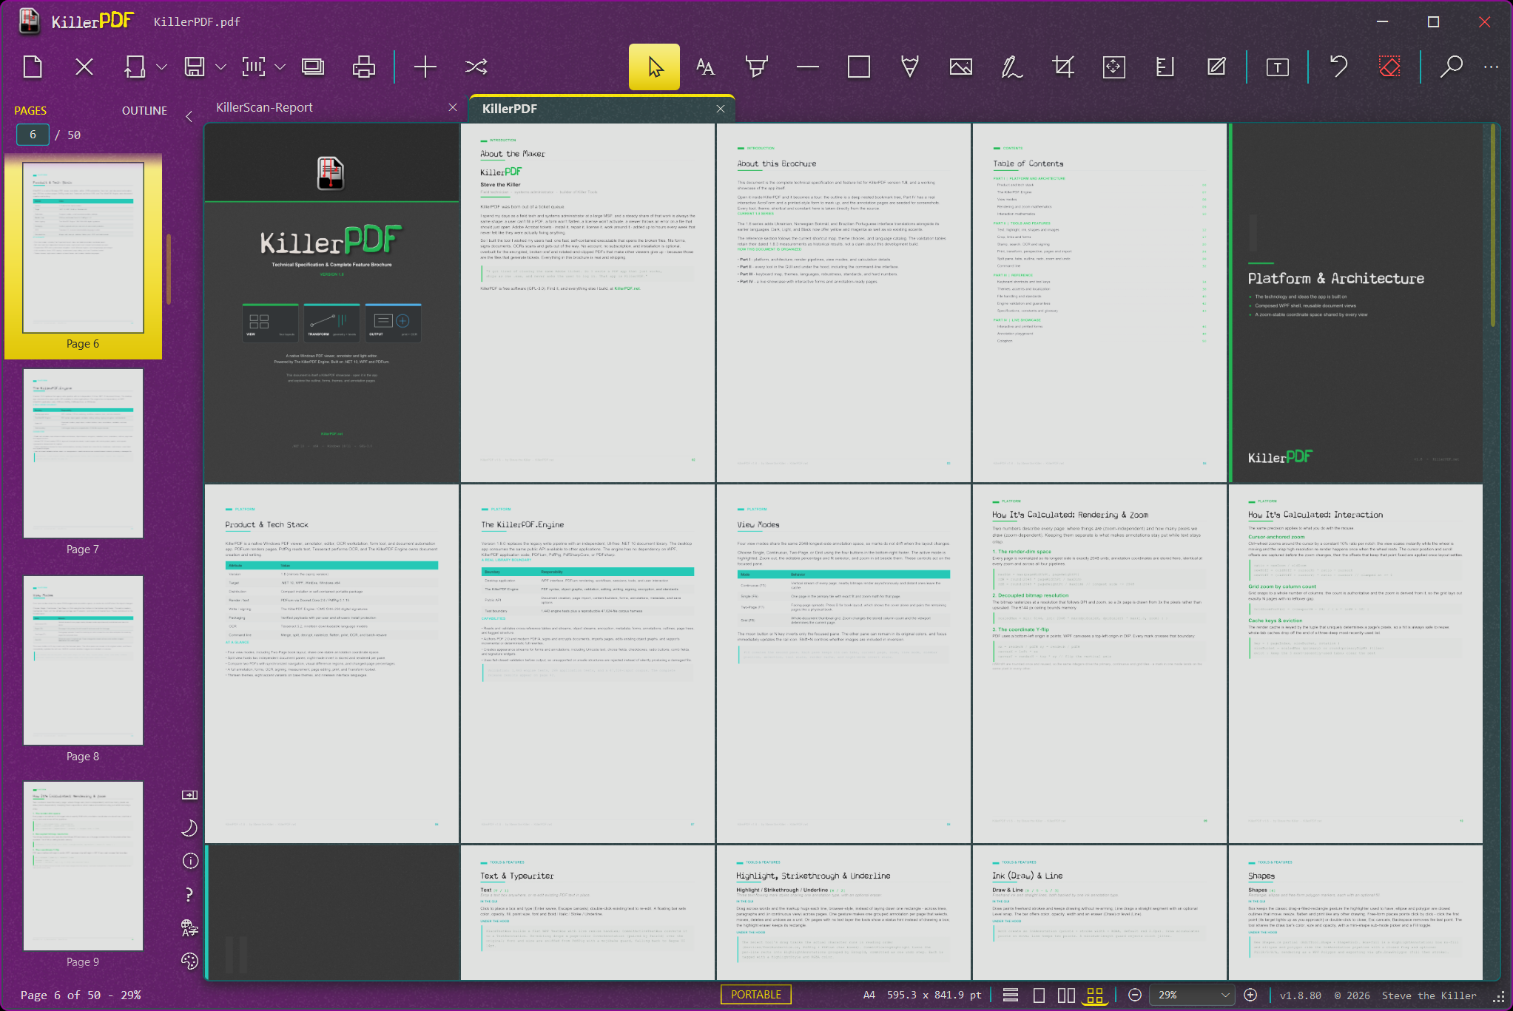Toggle dark mode with the moon icon

click(x=189, y=828)
